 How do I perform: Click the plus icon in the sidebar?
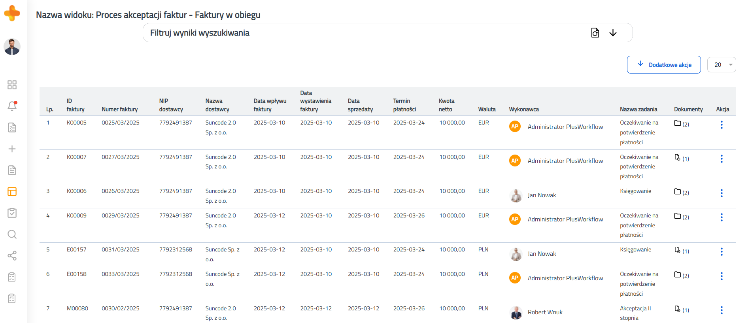point(12,149)
